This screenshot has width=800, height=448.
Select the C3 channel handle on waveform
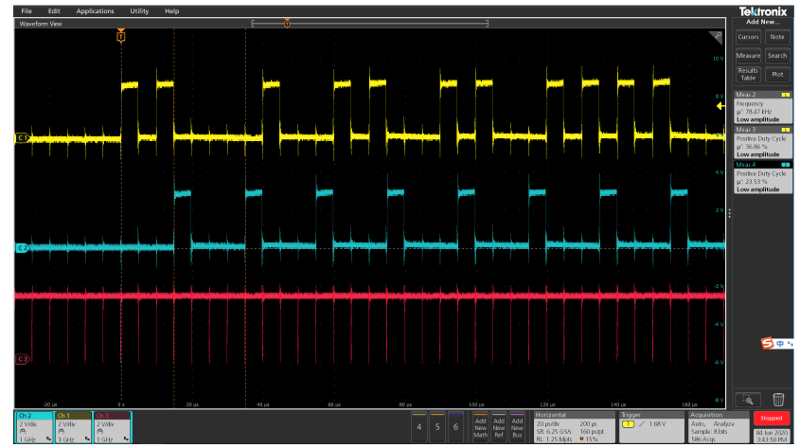tap(23, 359)
